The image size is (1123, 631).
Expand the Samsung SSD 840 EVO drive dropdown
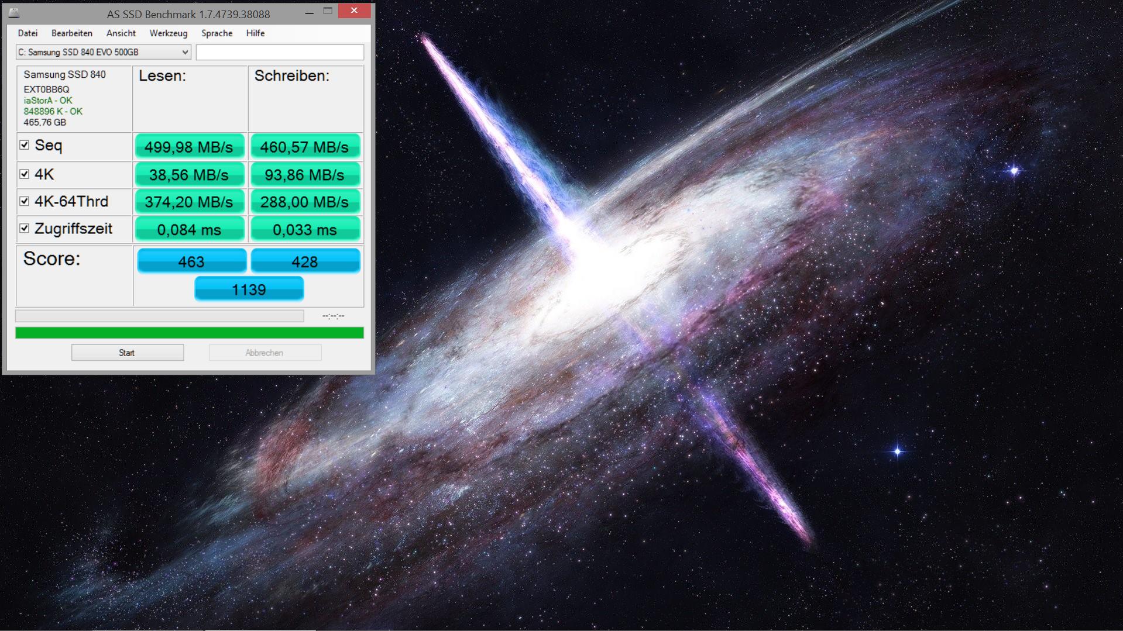[104, 52]
